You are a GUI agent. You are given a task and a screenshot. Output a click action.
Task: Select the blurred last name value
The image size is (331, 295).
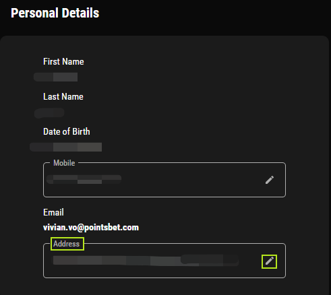49,112
